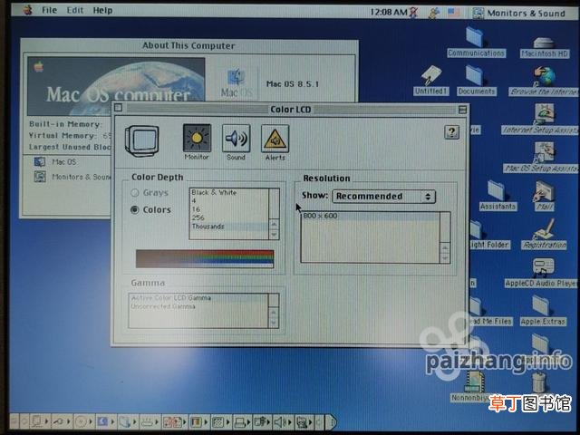Click Monitors & Sound row in About window
This screenshot has height=435, width=580.
click(x=72, y=177)
